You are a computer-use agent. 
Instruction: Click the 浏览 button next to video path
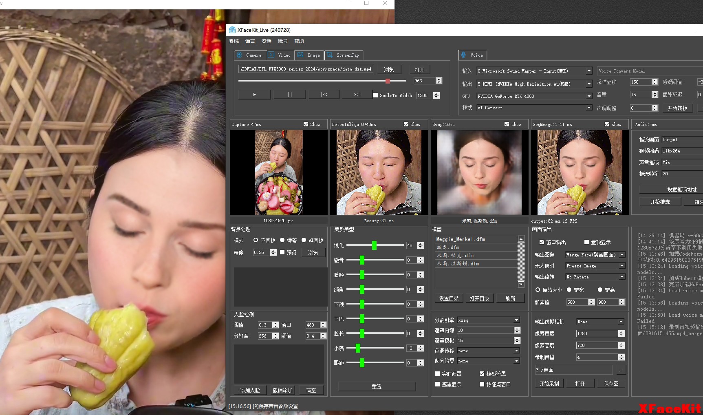389,70
